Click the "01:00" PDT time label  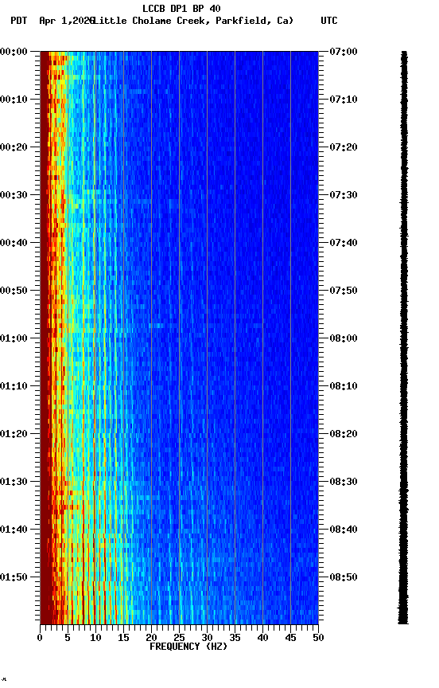point(14,338)
